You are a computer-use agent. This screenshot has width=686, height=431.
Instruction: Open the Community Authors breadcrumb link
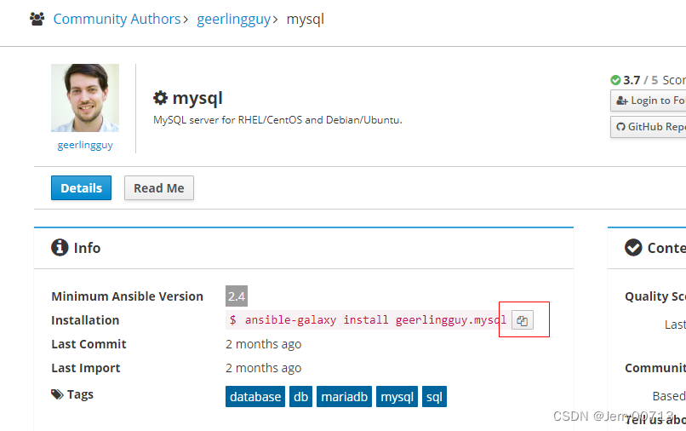click(x=117, y=20)
